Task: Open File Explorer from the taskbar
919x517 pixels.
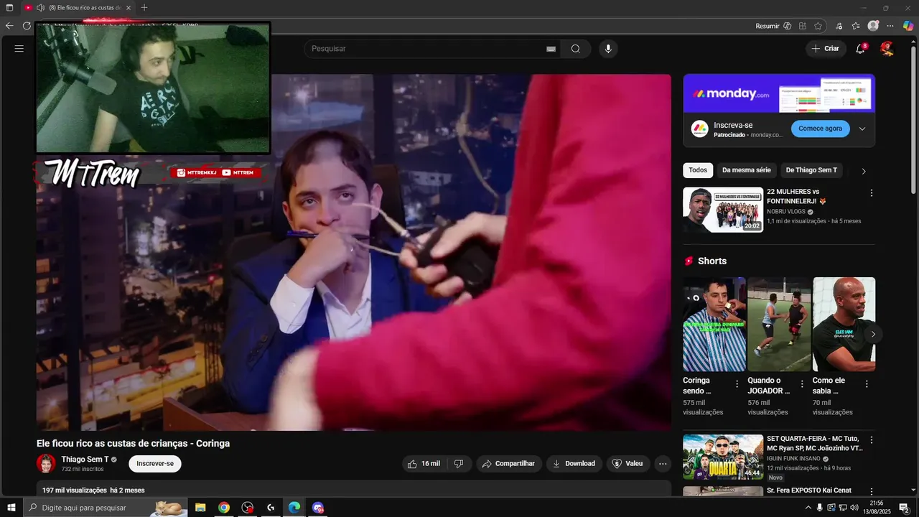Action: pos(200,508)
